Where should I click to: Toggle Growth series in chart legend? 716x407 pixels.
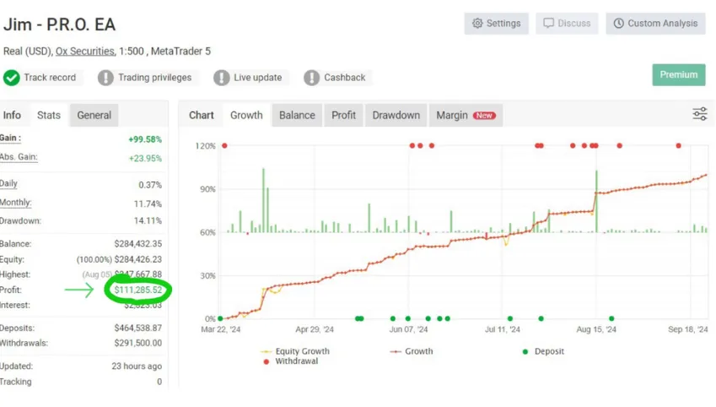412,351
